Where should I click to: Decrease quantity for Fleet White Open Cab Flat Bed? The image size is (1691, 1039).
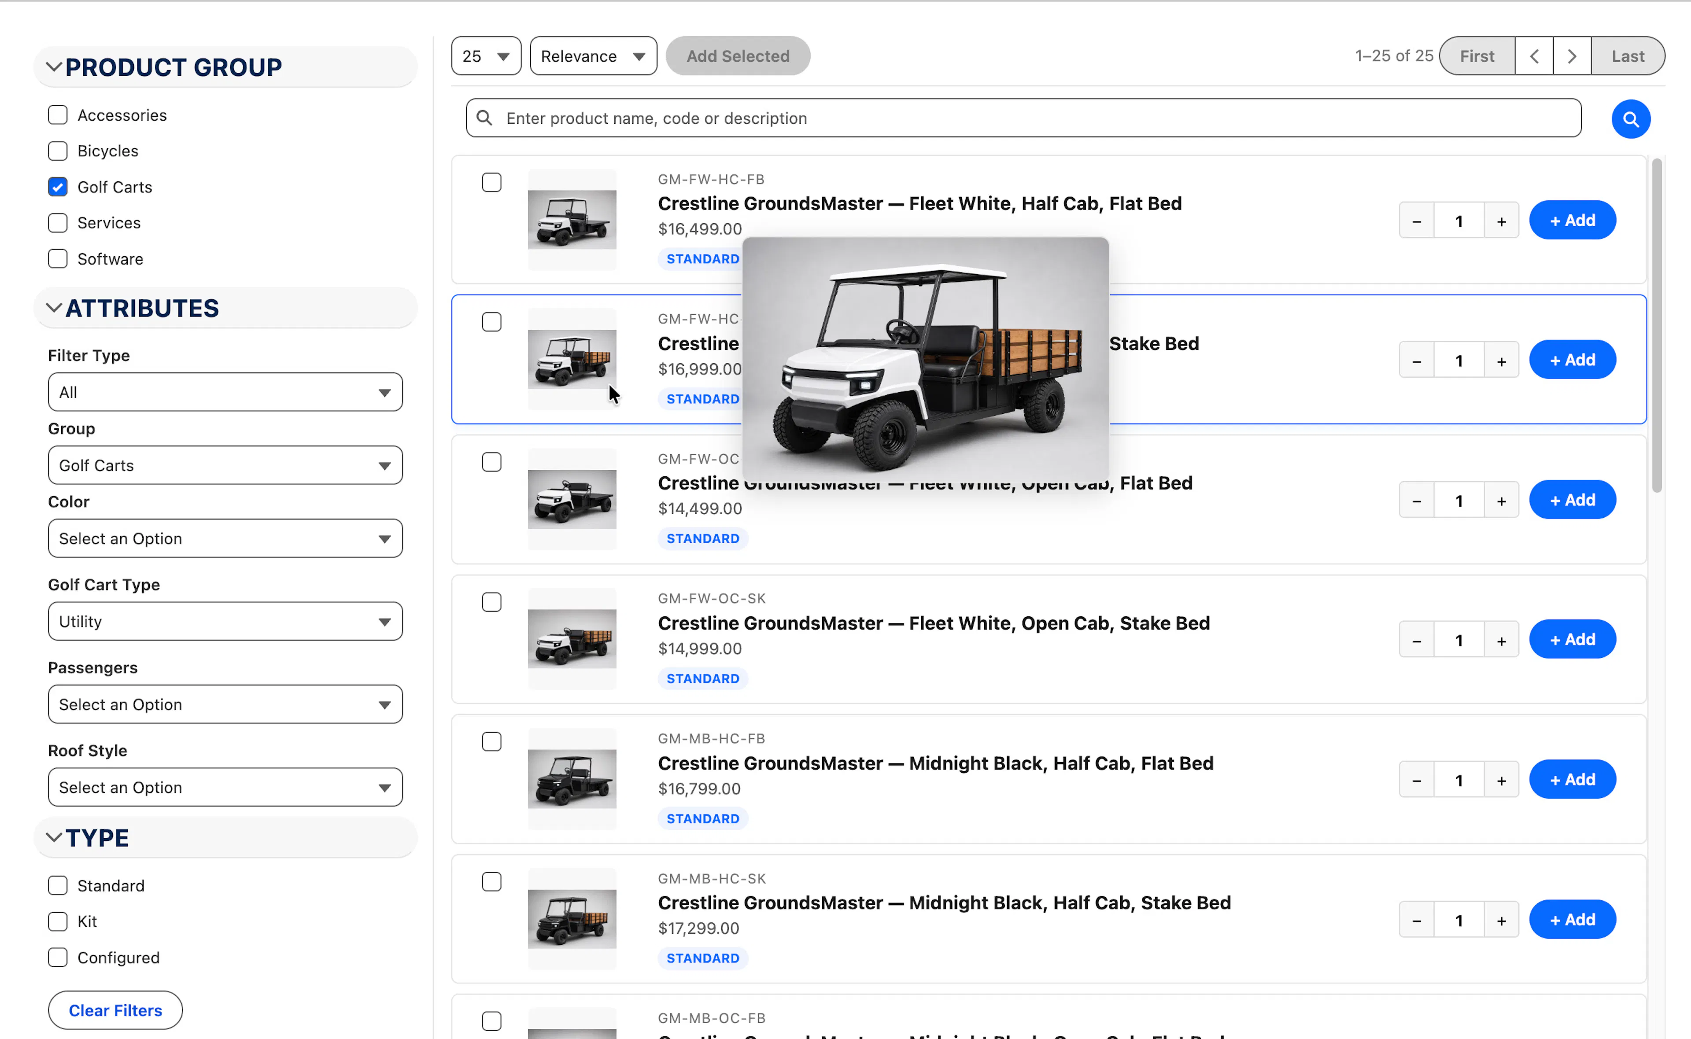(1417, 501)
